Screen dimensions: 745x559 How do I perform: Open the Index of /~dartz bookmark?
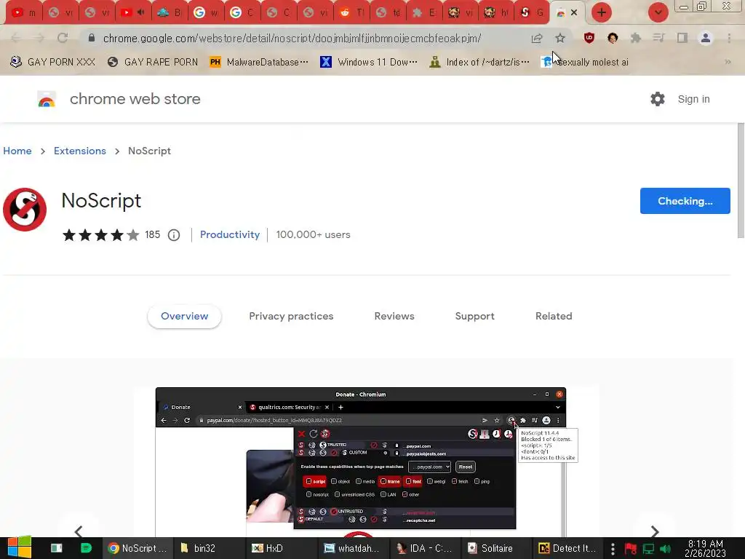coord(479,62)
